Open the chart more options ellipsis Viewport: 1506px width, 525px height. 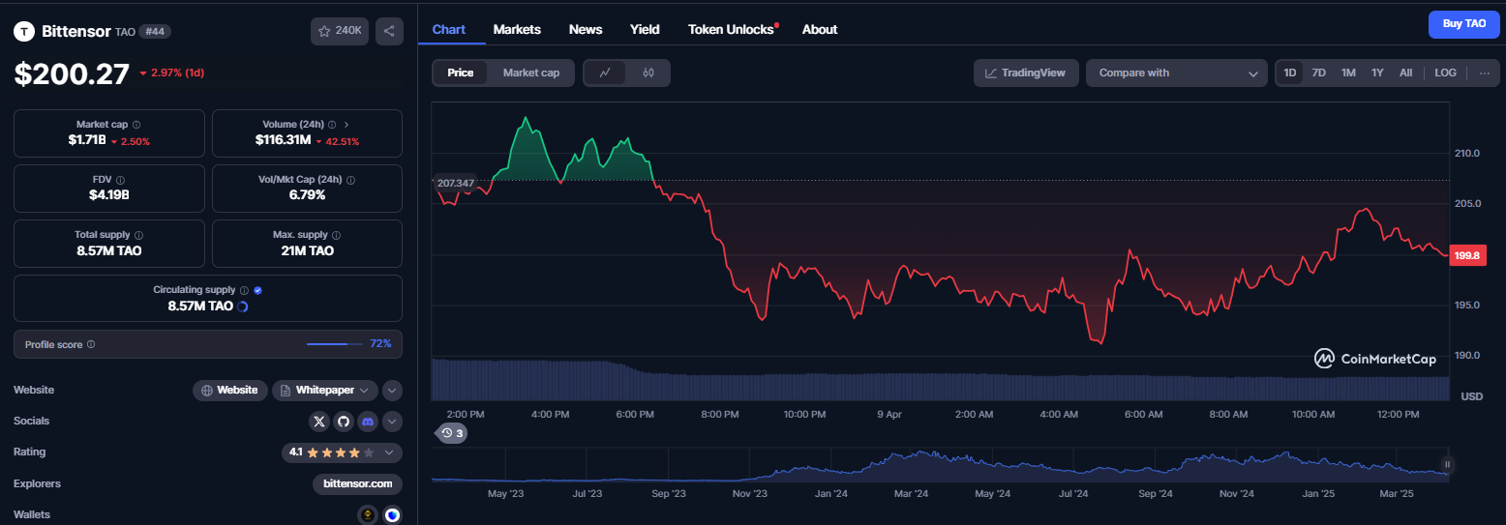pos(1485,73)
